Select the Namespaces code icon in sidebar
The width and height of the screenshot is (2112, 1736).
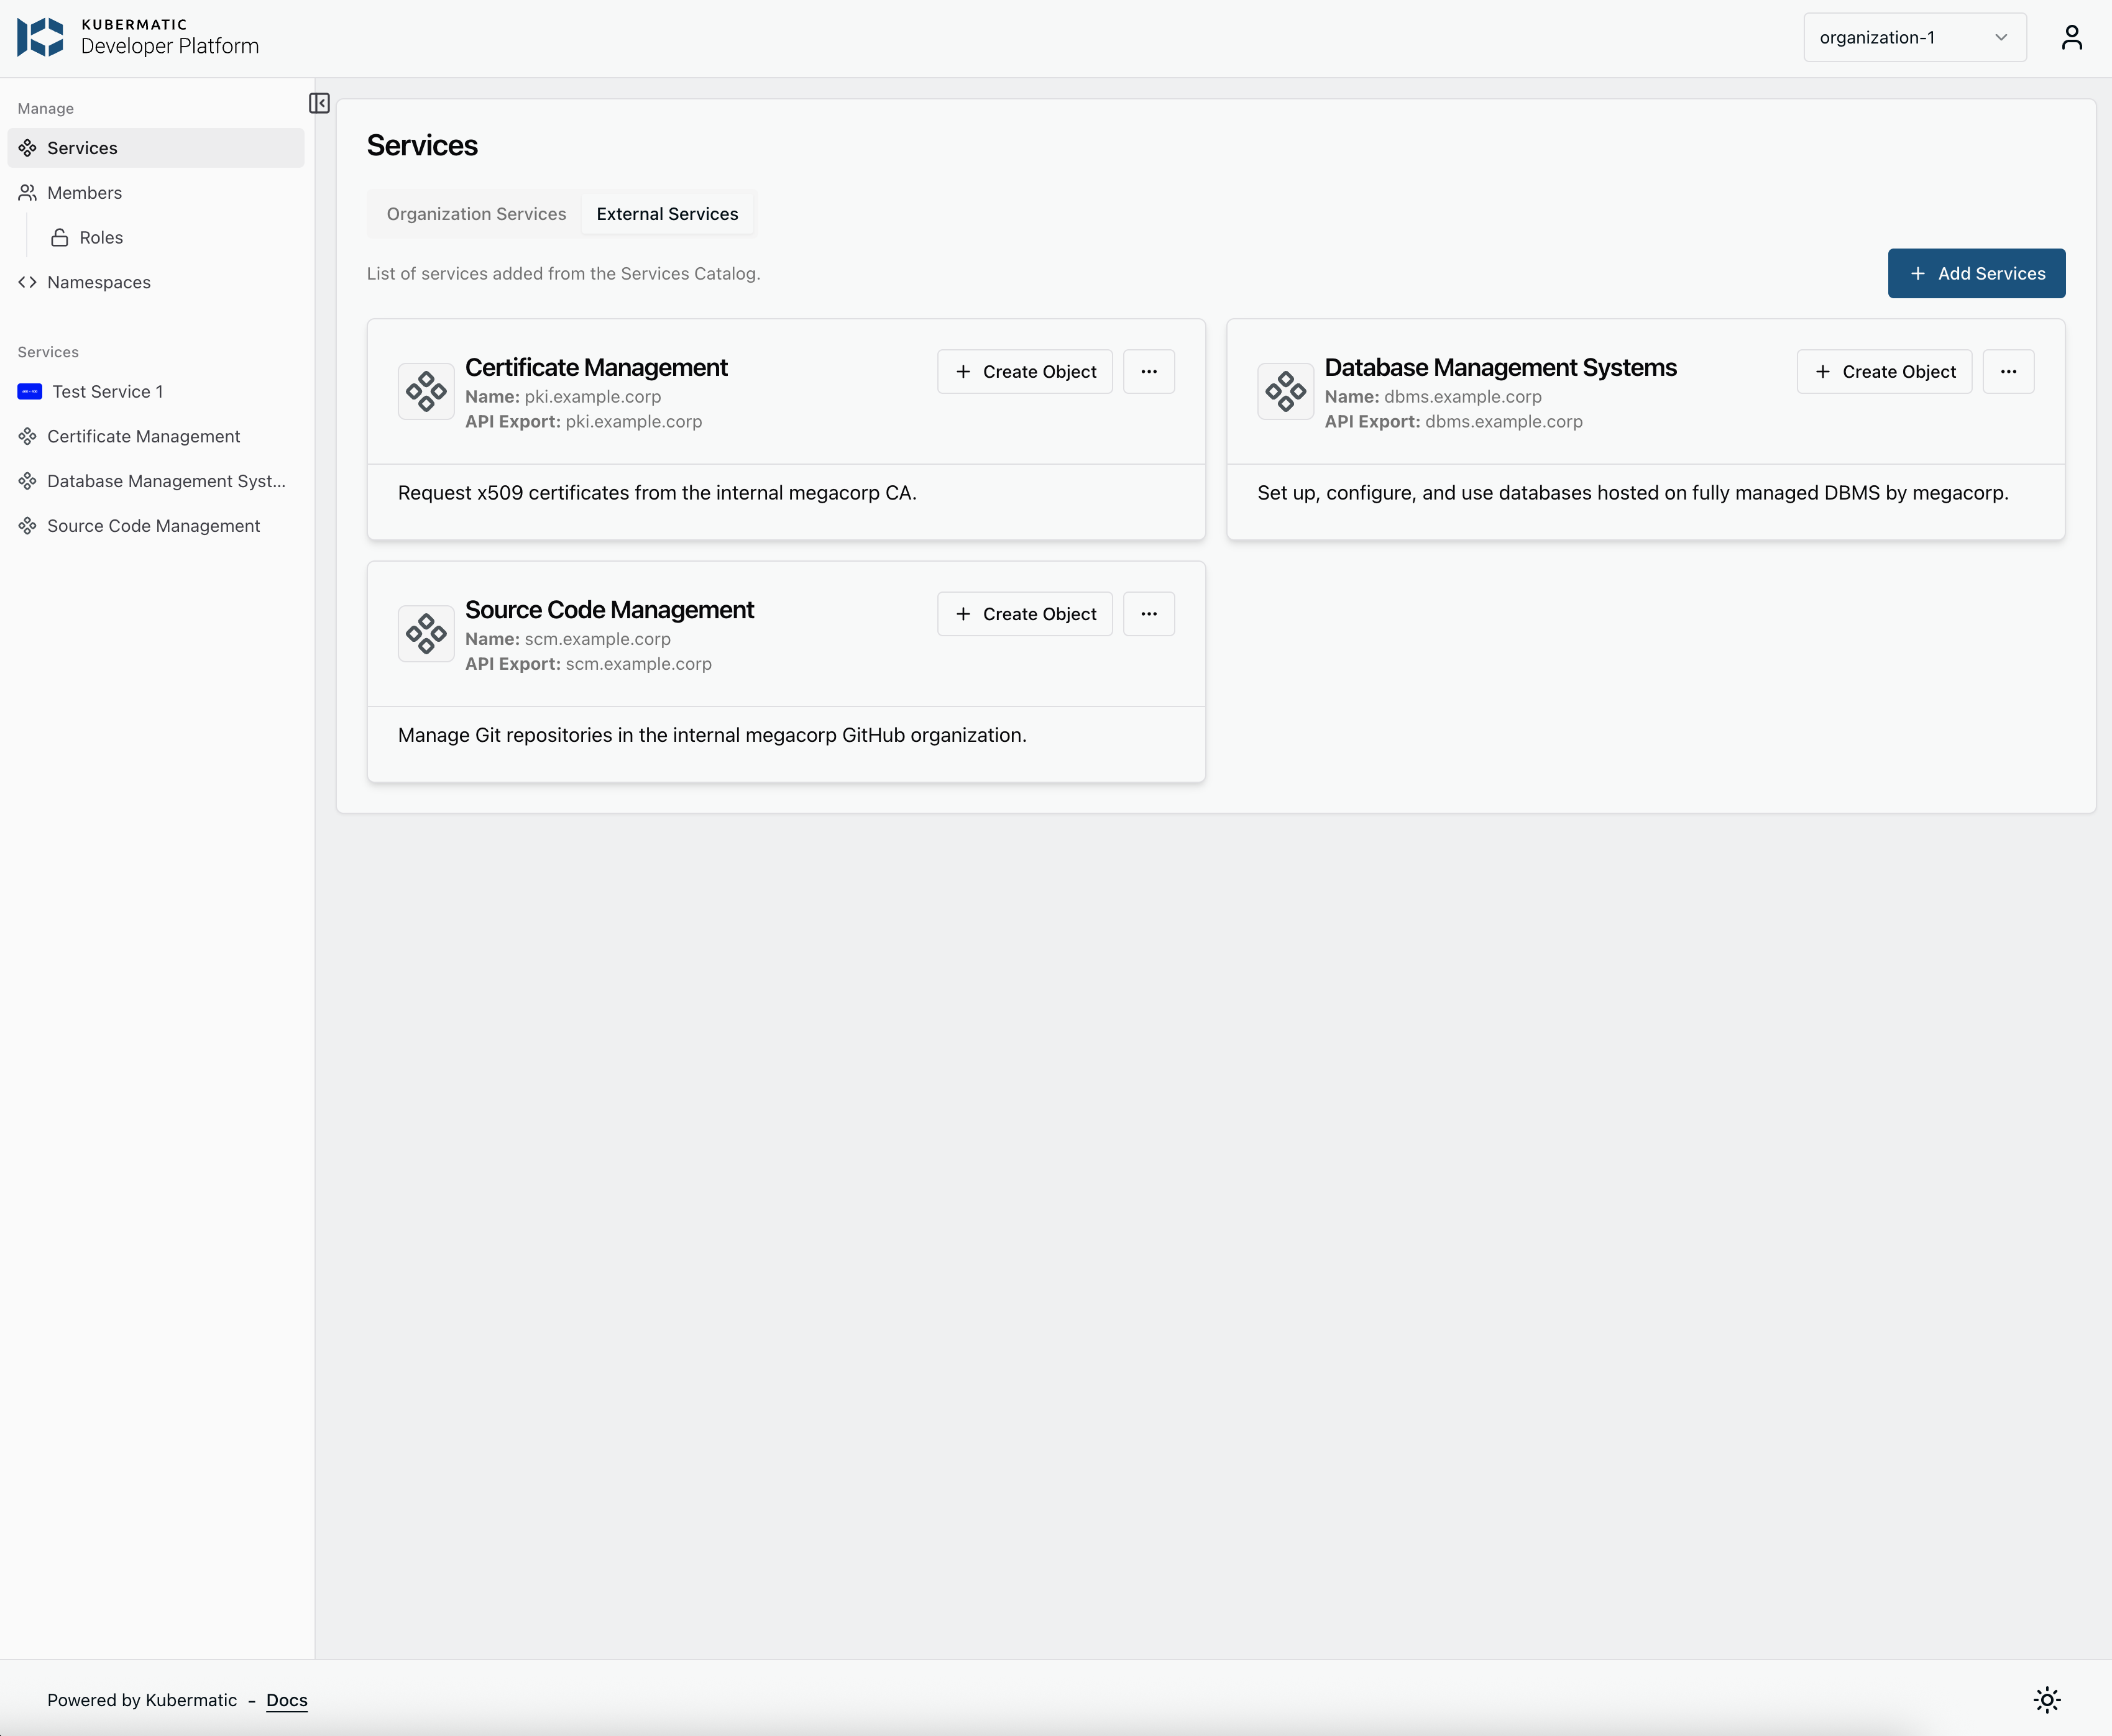pyautogui.click(x=28, y=282)
